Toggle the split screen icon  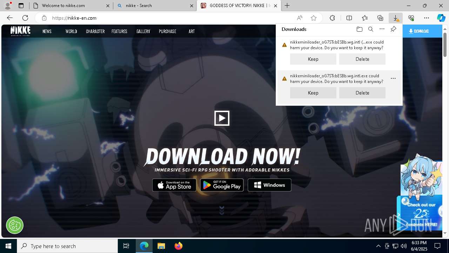point(349,18)
